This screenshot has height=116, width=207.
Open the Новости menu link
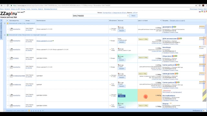(40, 9)
